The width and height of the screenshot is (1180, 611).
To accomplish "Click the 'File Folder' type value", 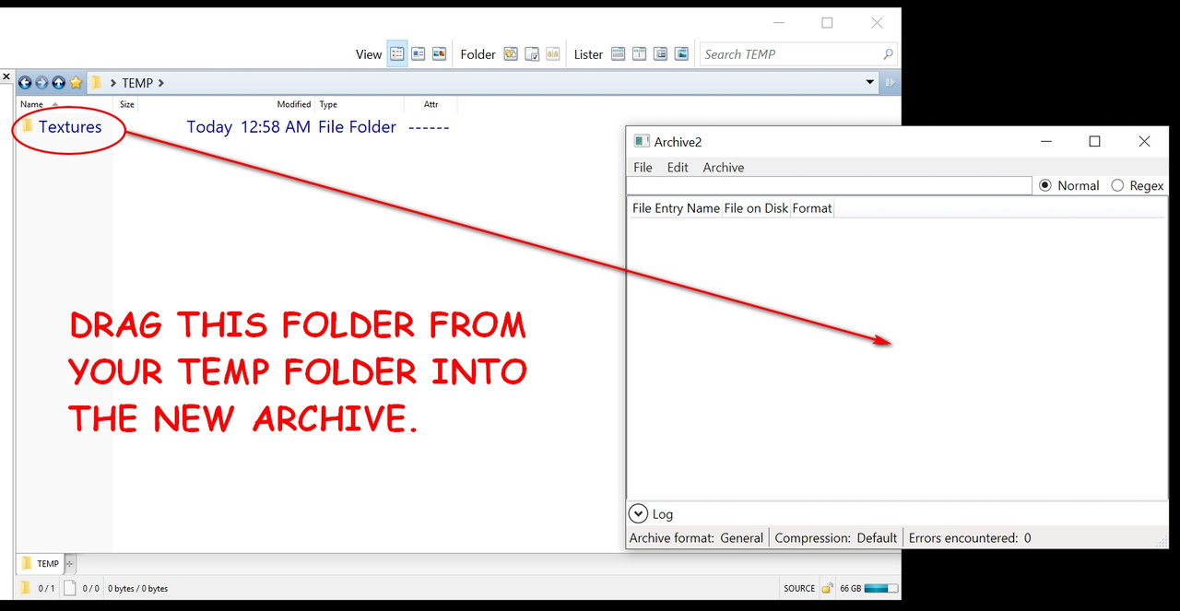I will (357, 127).
